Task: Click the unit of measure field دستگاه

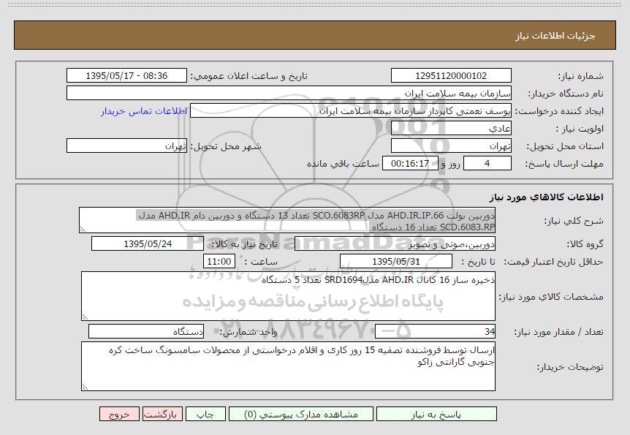Action: (x=146, y=332)
